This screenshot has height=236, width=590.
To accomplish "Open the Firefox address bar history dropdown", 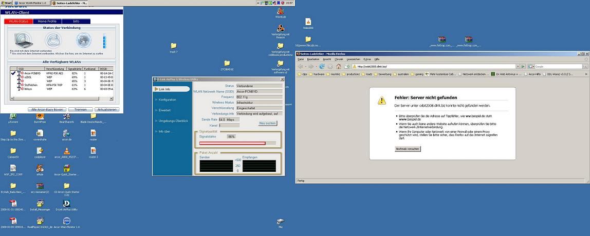I will pyautogui.click(x=518, y=67).
